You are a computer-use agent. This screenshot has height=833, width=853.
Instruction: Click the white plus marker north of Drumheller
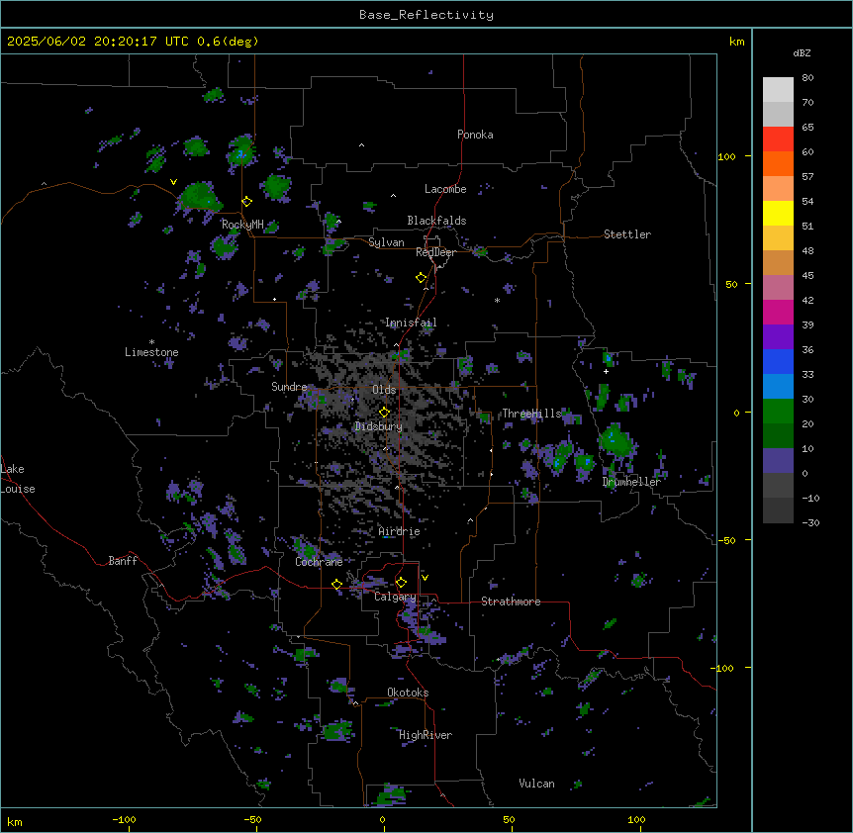pyautogui.click(x=606, y=371)
